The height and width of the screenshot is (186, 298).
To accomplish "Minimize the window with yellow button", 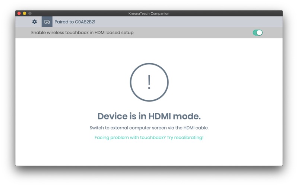I will click(x=25, y=13).
